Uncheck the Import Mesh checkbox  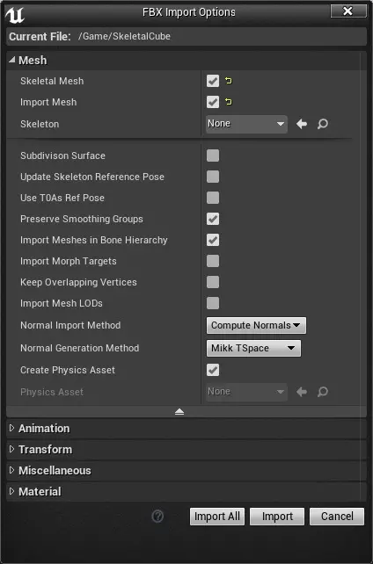(x=213, y=102)
